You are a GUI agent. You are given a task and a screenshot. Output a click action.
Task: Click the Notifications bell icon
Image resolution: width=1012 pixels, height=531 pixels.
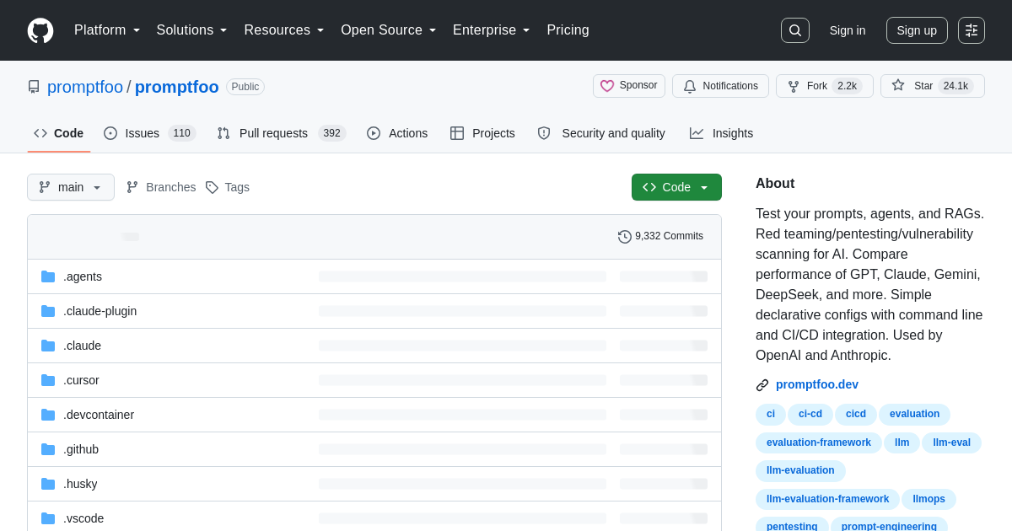pyautogui.click(x=690, y=86)
